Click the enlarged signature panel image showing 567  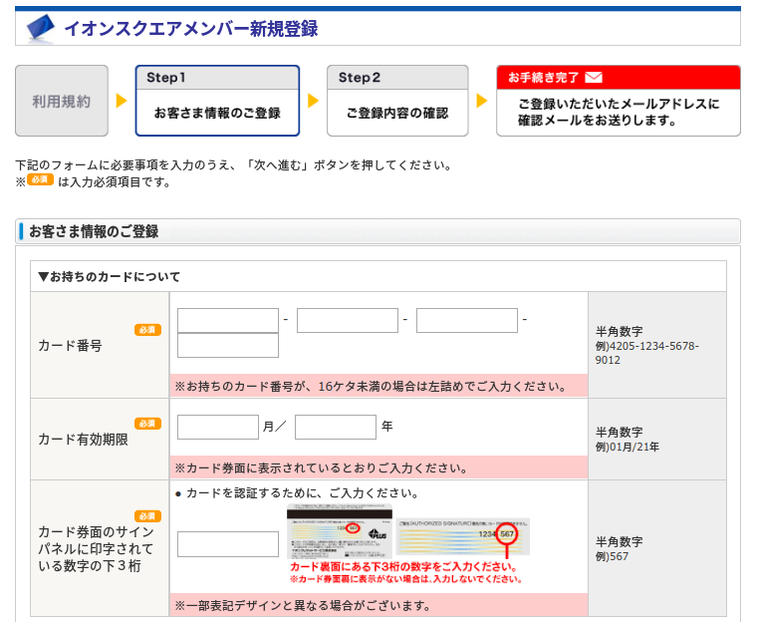pos(463,536)
